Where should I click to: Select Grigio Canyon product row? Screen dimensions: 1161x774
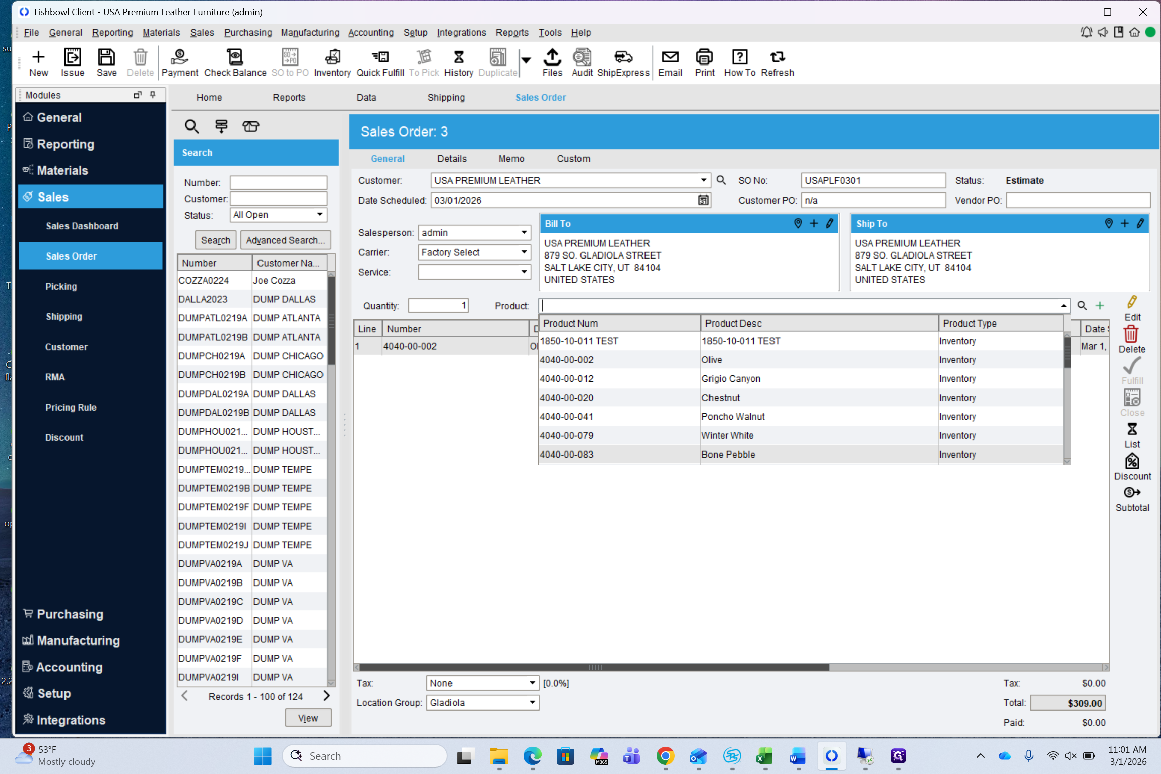coord(731,379)
